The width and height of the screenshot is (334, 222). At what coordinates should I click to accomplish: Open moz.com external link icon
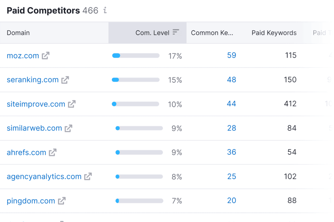(x=46, y=55)
